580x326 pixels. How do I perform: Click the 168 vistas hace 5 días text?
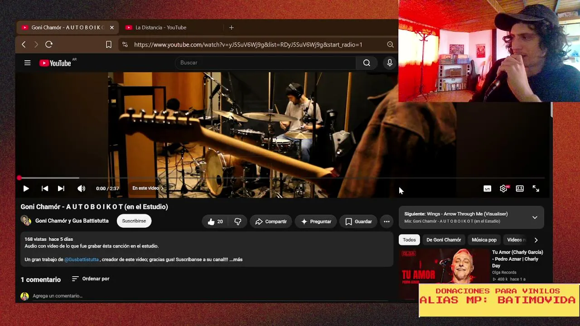pos(48,239)
